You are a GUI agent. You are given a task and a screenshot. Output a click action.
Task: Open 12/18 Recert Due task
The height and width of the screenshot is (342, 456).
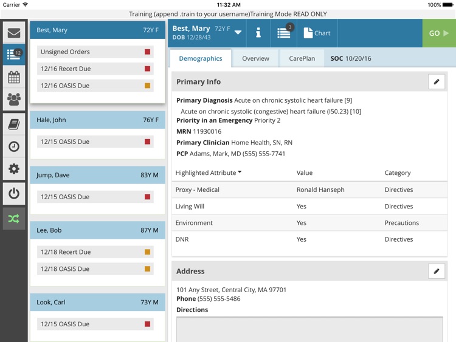[x=95, y=252]
